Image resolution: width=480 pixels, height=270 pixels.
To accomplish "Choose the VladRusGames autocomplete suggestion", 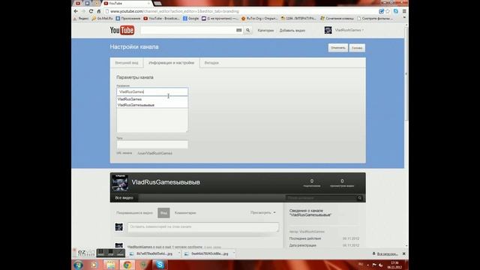I will click(152, 99).
